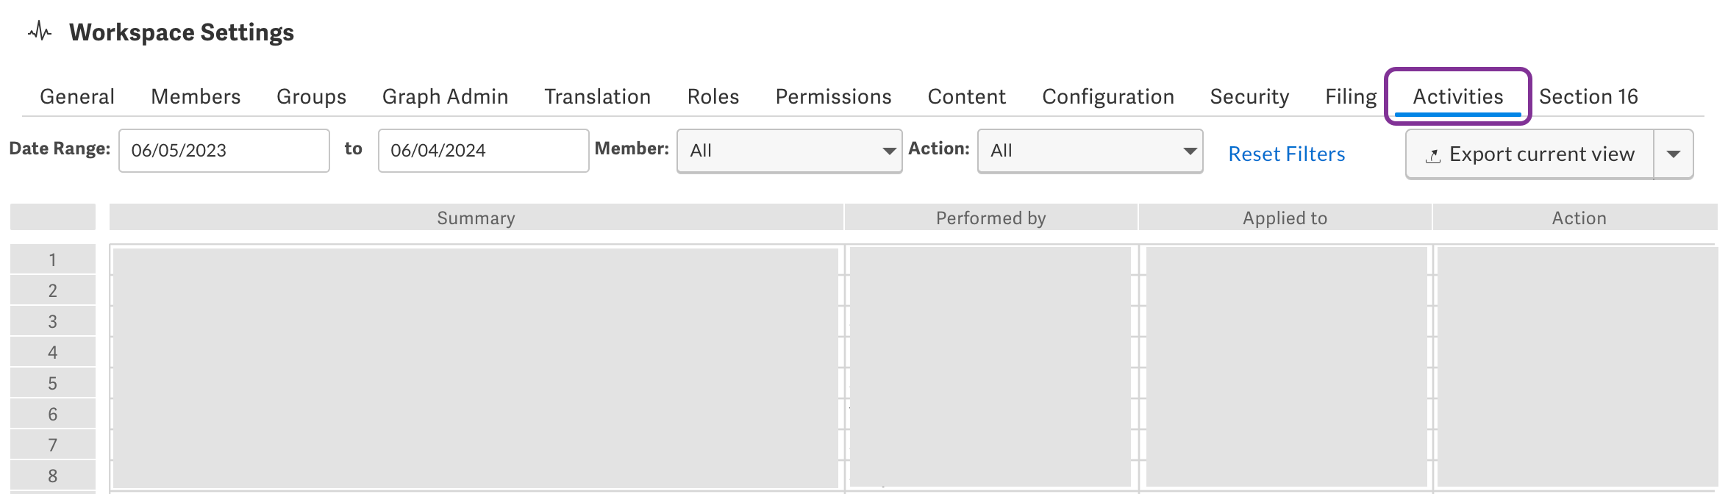Image resolution: width=1728 pixels, height=494 pixels.
Task: Switch to the Section 16 tab
Action: point(1589,96)
